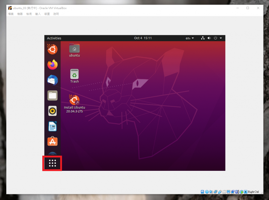Click the USB devices status icon
Screen dimensions: 269x200
point(220,192)
